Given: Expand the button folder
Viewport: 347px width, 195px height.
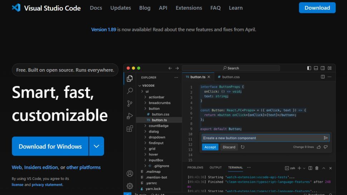Looking at the screenshot, I should click(x=145, y=108).
